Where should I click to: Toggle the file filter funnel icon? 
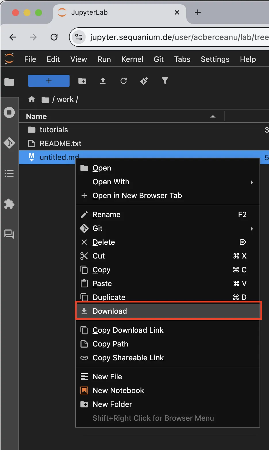165,81
